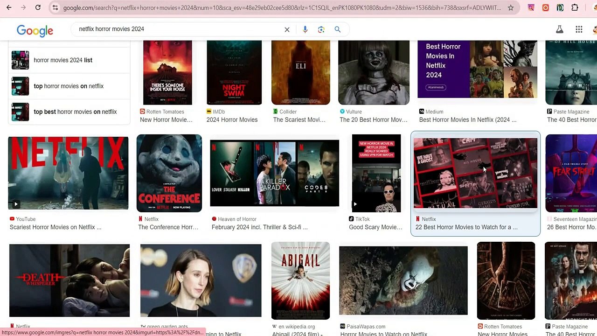Open the Night Swim poster image
The image size is (597, 336).
pos(234,72)
